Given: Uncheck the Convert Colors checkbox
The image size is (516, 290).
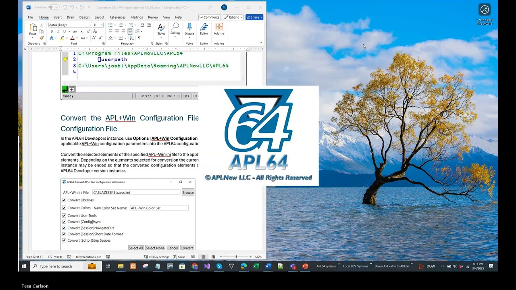Looking at the screenshot, I should (64, 208).
